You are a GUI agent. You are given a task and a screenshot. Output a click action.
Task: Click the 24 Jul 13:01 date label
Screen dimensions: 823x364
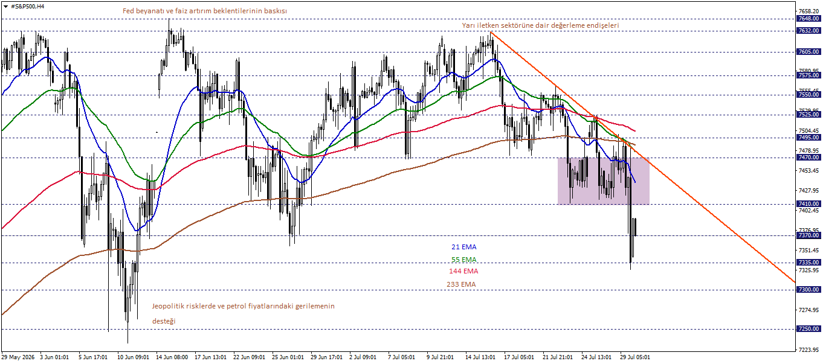tap(596, 357)
